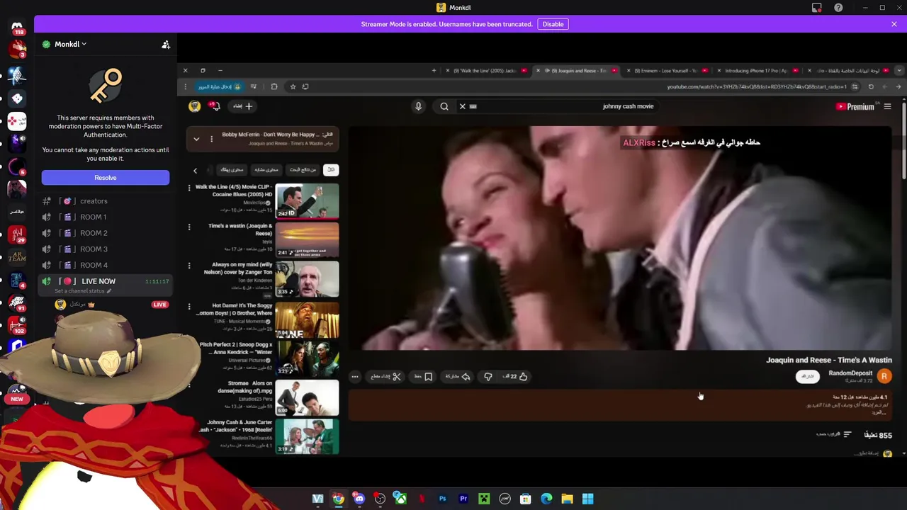Dislike the video with thumbs down
The image size is (907, 510).
coord(488,377)
